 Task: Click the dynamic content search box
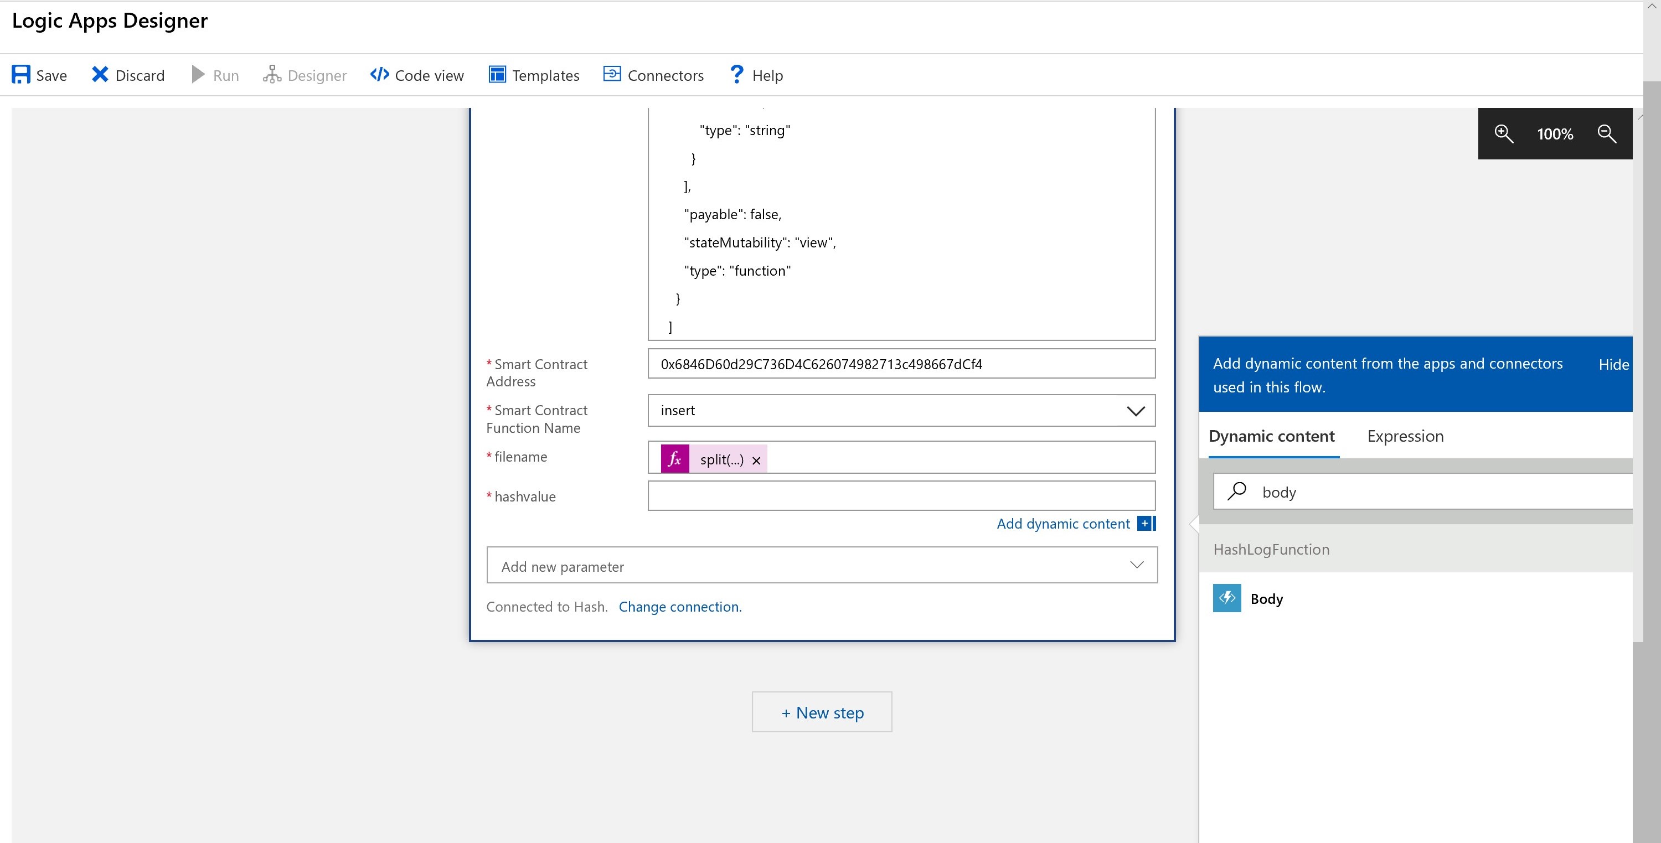(1438, 492)
